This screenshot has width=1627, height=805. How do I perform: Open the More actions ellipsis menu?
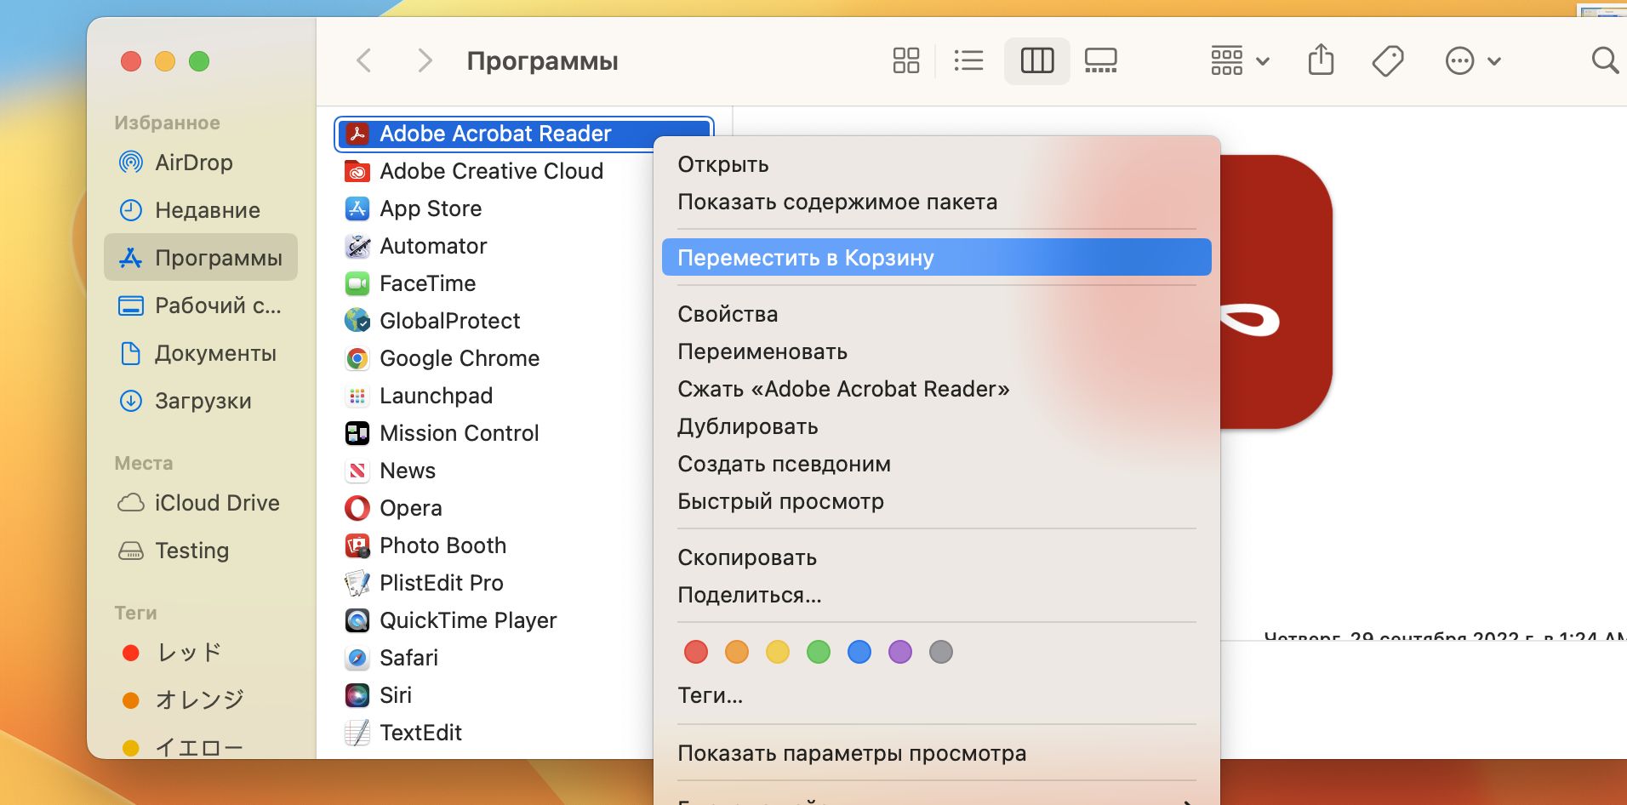pyautogui.click(x=1472, y=60)
